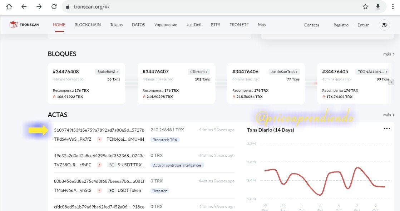Viewport: 400px width, 211px height.
Task: Open the S-USDT-TRX... contract link
Action: pyautogui.click(x=131, y=165)
